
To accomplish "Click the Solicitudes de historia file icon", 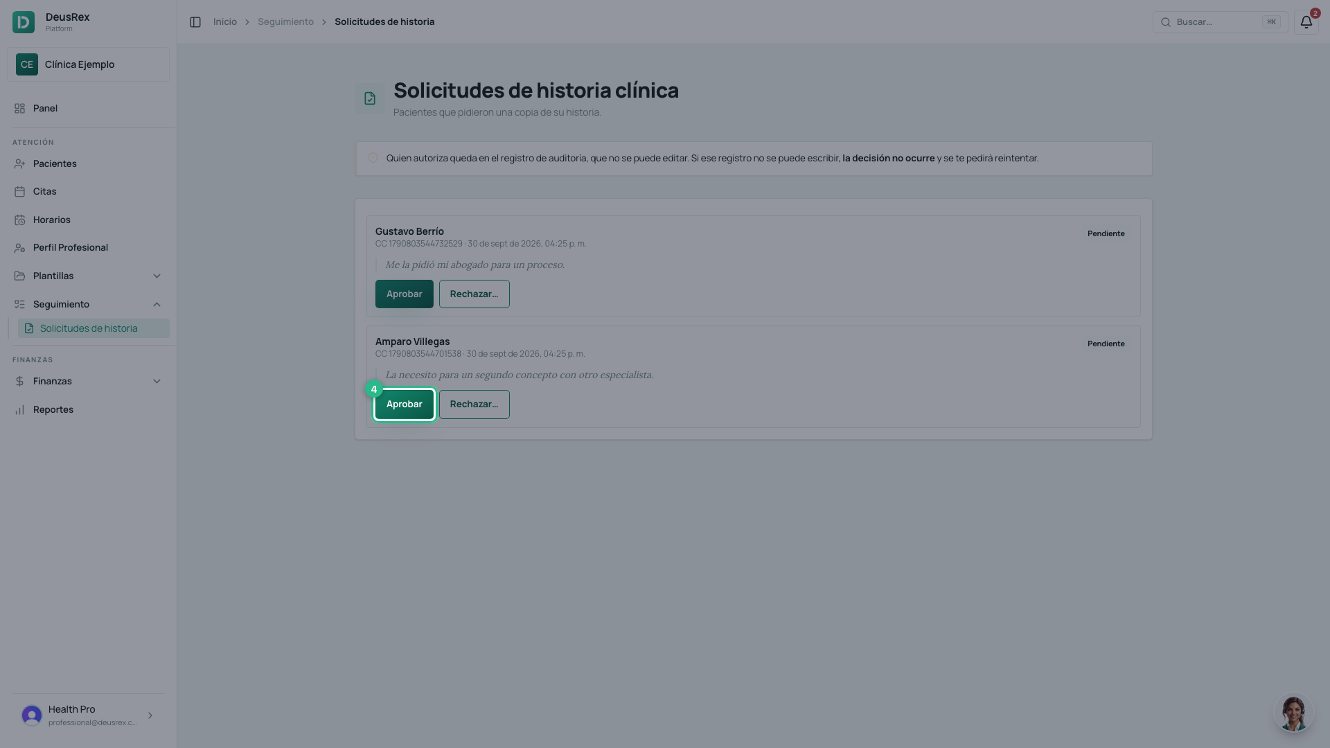I will click(29, 329).
